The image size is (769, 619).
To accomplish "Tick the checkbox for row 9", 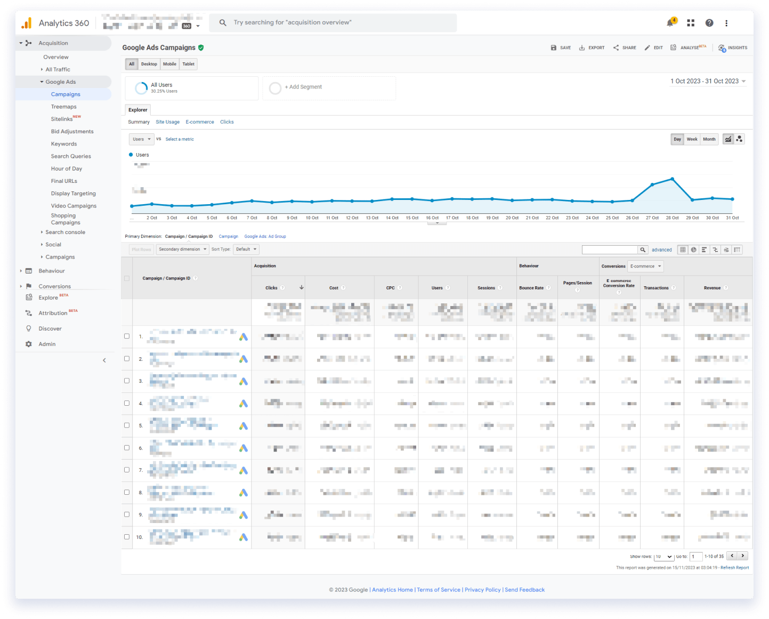I will [x=127, y=515].
